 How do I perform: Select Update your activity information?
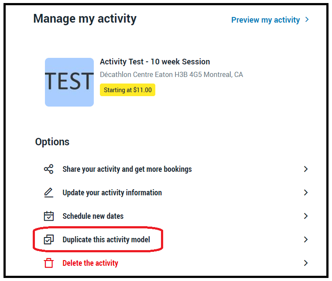point(112,193)
